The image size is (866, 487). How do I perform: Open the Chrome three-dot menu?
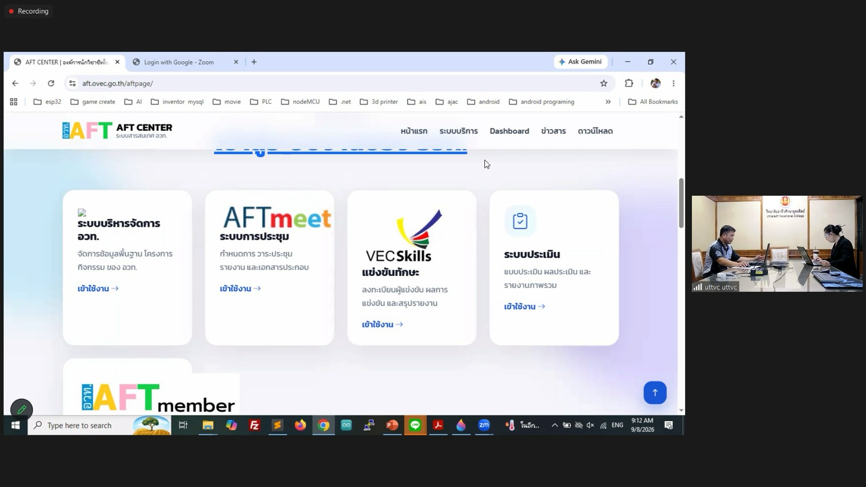tap(674, 83)
